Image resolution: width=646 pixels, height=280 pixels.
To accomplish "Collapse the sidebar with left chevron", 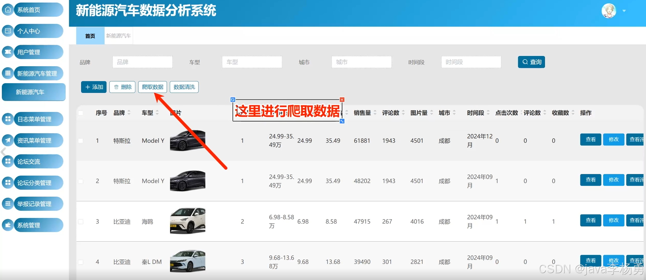I will click(3, 152).
